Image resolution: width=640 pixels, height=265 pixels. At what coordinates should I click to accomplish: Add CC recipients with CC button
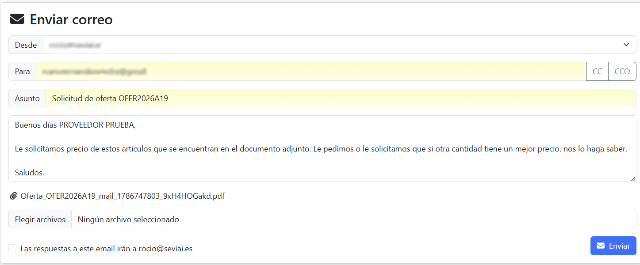click(597, 72)
